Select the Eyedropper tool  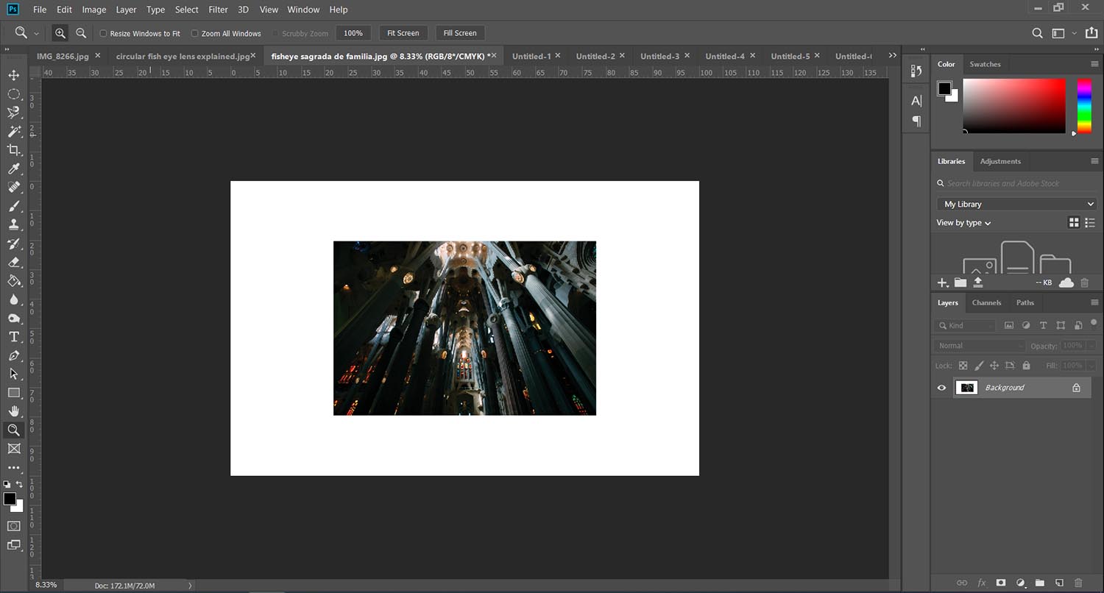pos(13,169)
